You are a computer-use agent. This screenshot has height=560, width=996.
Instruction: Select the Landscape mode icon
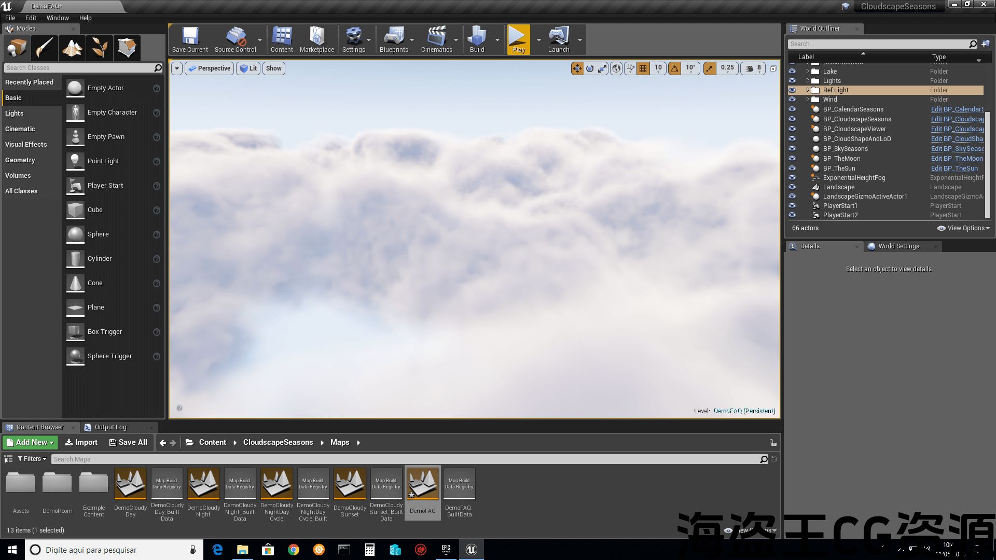[72, 48]
